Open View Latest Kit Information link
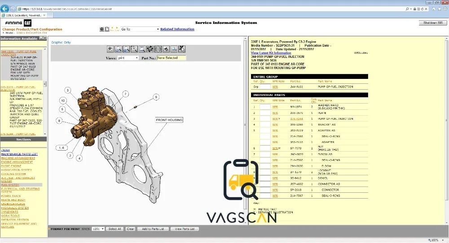The height and width of the screenshot is (243, 449). tap(271, 53)
